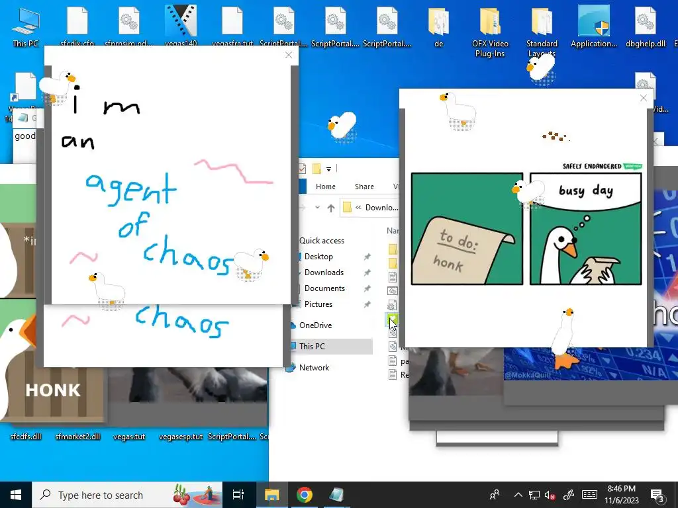
Task: Open Task View from the taskbar
Action: point(238,495)
